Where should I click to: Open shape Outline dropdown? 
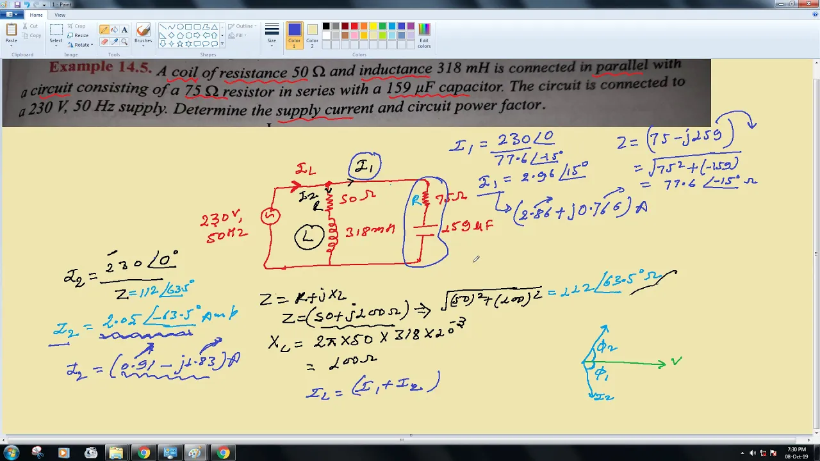(242, 26)
